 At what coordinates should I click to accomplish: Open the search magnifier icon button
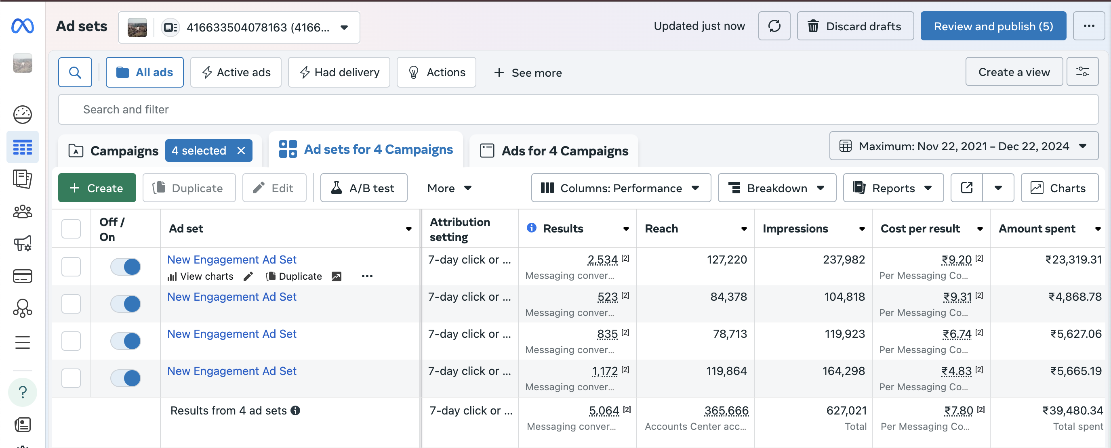coord(75,72)
